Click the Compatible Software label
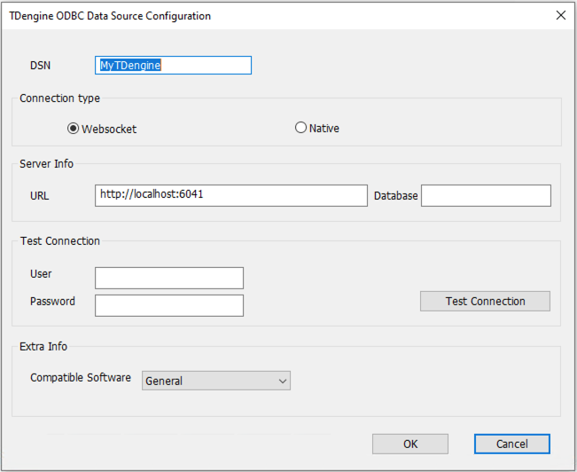Viewport: 577px width, 472px height. click(x=81, y=378)
